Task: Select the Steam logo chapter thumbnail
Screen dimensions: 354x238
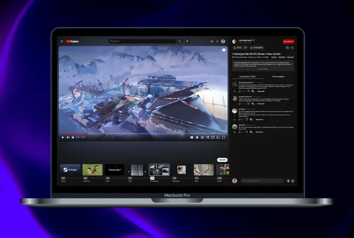Action: 70,169
